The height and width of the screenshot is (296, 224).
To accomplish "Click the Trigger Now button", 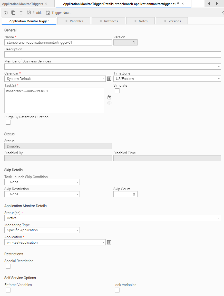I will click(x=59, y=13).
